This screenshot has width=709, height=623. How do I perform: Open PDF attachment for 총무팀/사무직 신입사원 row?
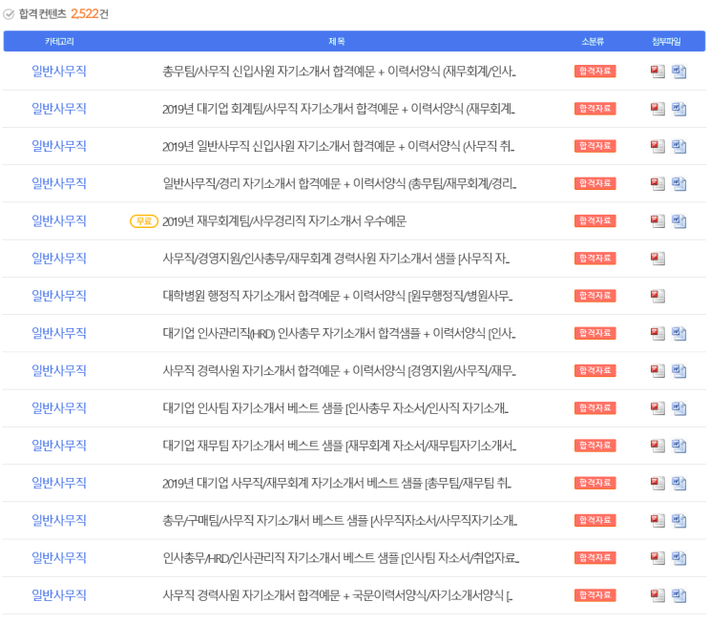[x=657, y=72]
